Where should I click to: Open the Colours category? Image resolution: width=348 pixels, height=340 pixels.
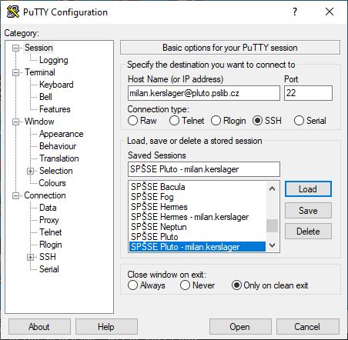point(52,183)
